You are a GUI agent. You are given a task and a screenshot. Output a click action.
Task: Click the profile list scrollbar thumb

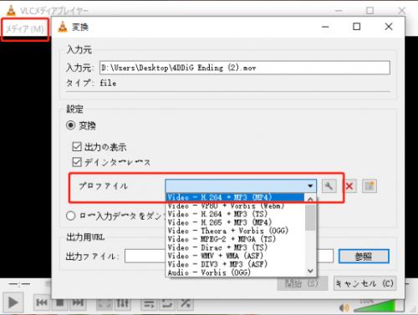310,217
